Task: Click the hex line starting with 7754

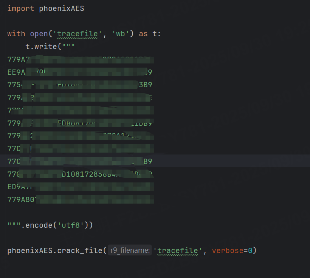Action: tap(80, 85)
